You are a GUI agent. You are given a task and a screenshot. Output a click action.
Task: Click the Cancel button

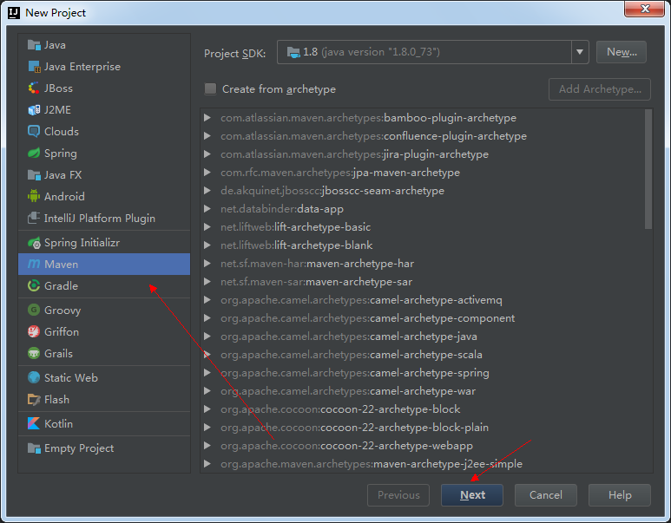pos(546,494)
